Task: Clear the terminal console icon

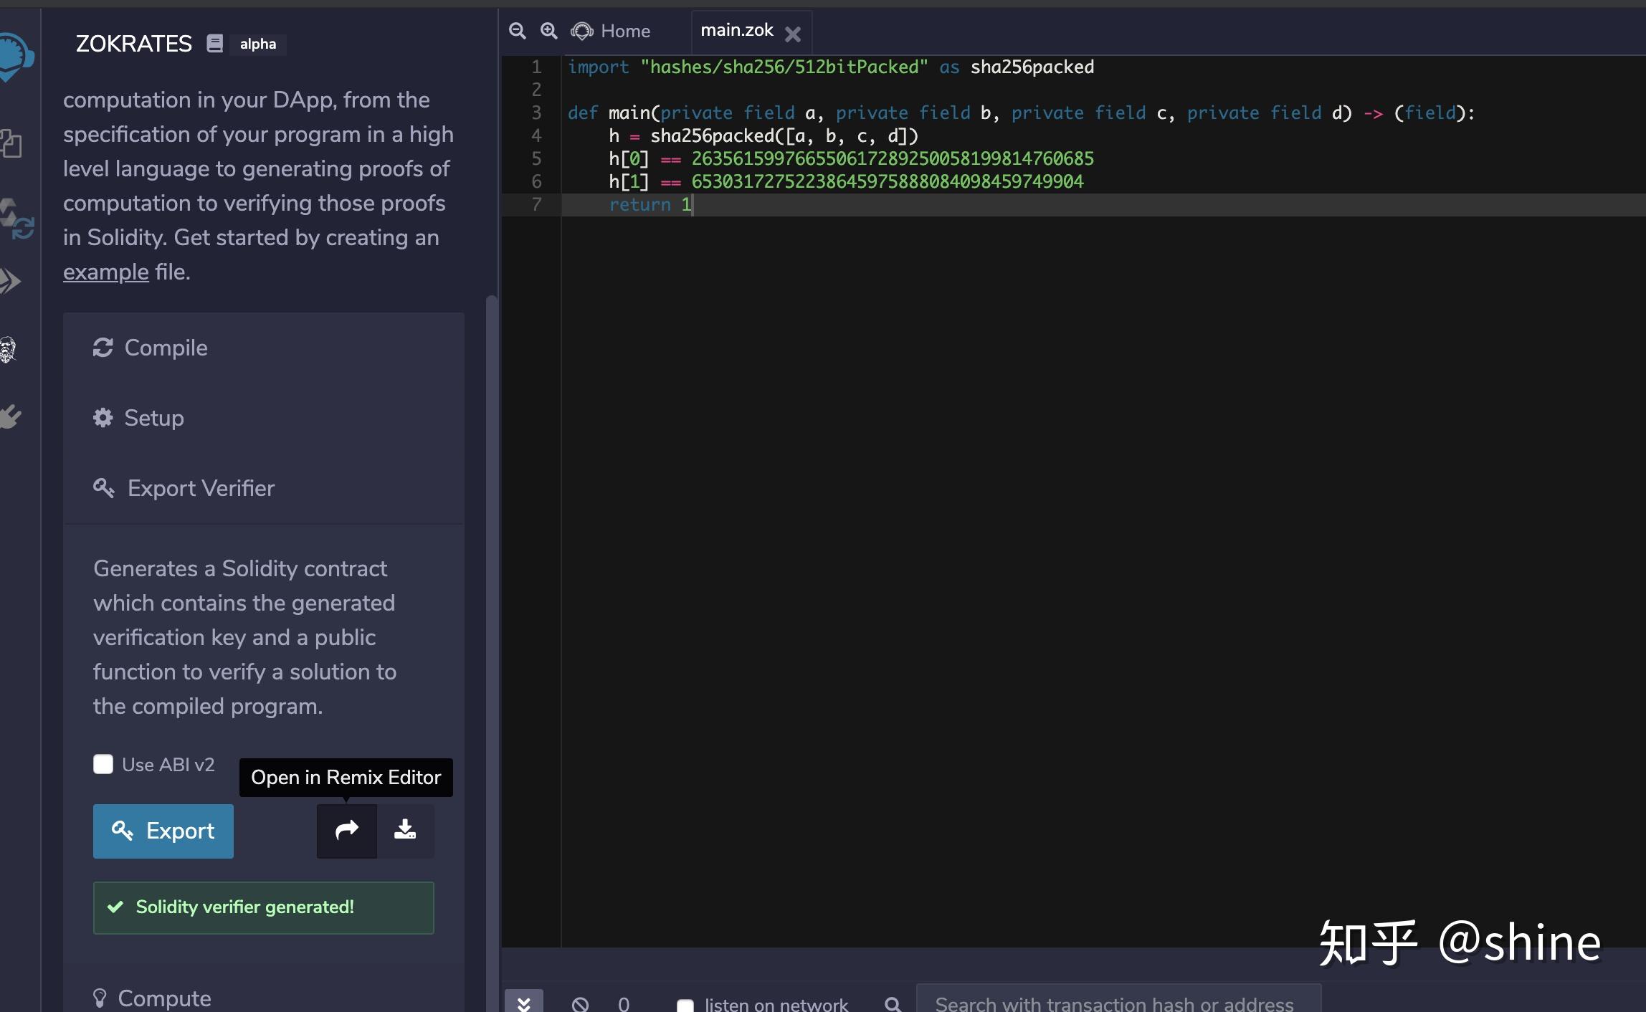Action: 581,1005
